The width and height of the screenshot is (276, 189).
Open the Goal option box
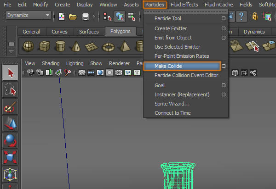tap(224, 85)
